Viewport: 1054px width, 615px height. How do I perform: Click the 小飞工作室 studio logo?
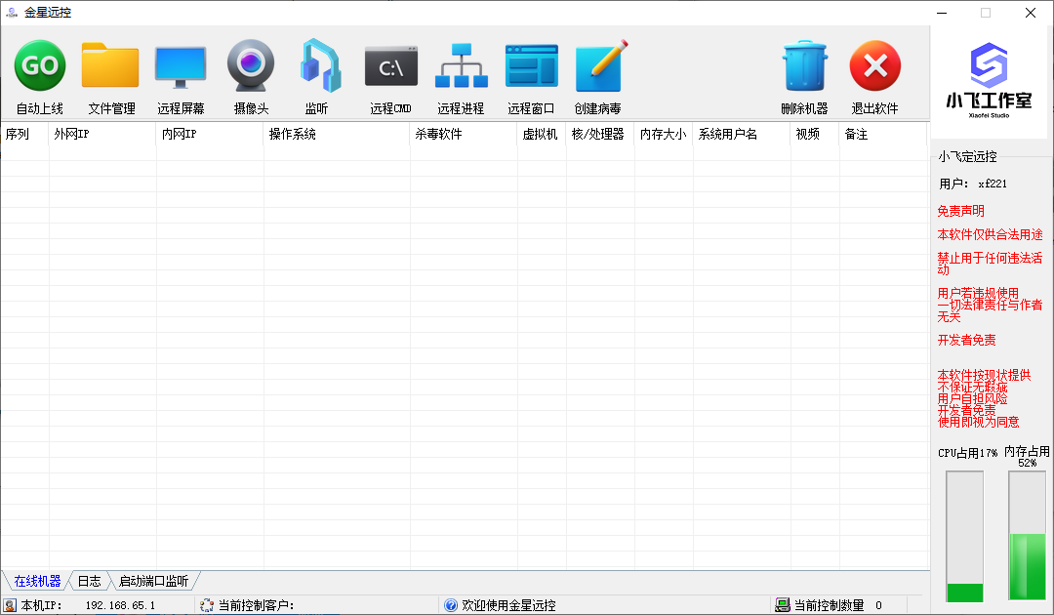point(989,81)
